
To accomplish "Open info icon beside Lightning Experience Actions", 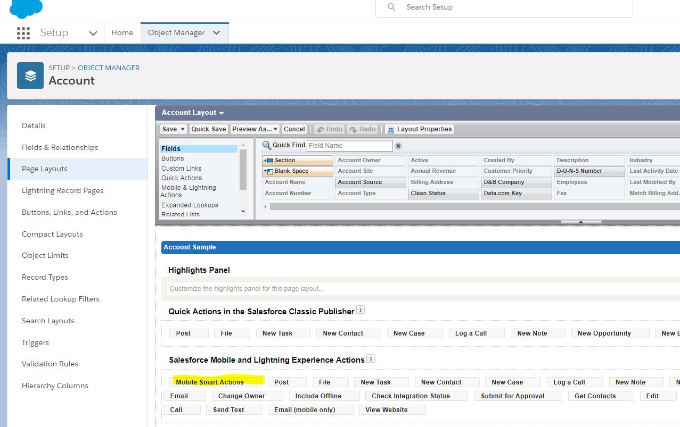I will point(371,359).
